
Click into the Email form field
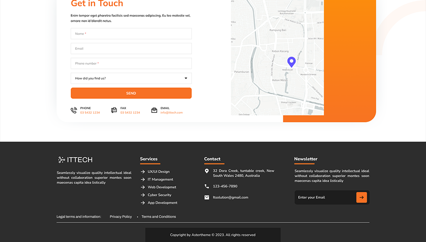tap(131, 48)
